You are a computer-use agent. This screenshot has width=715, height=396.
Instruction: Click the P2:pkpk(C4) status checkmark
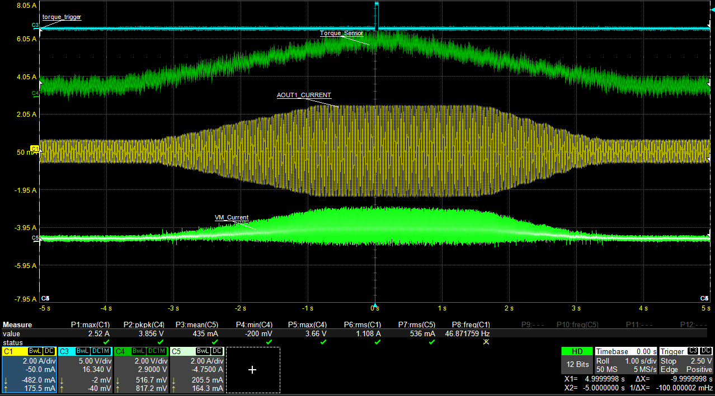[161, 342]
